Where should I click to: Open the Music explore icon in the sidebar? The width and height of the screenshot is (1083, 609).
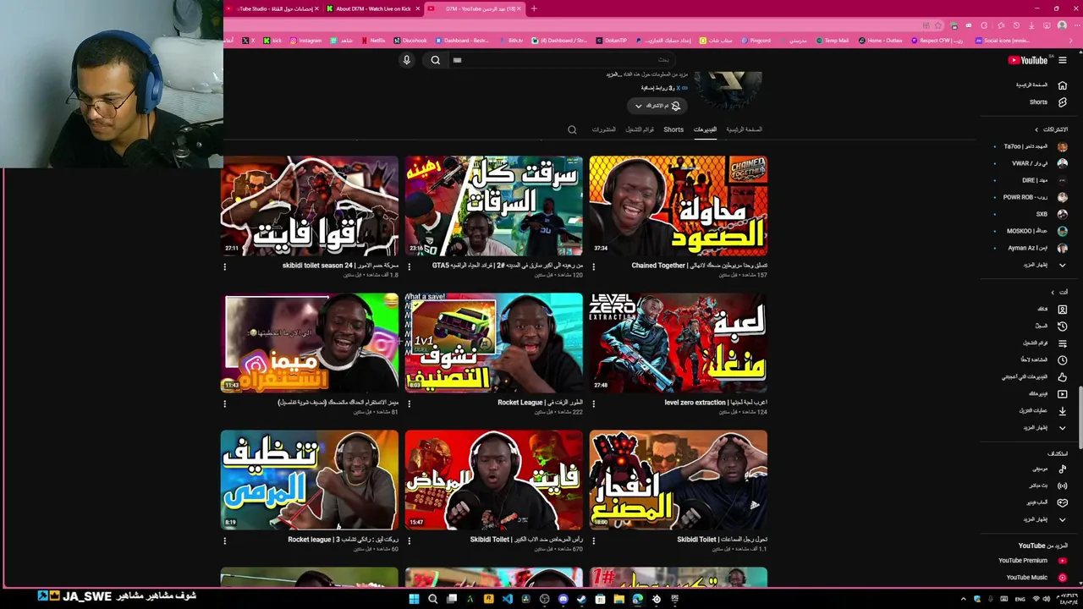coord(1063,469)
